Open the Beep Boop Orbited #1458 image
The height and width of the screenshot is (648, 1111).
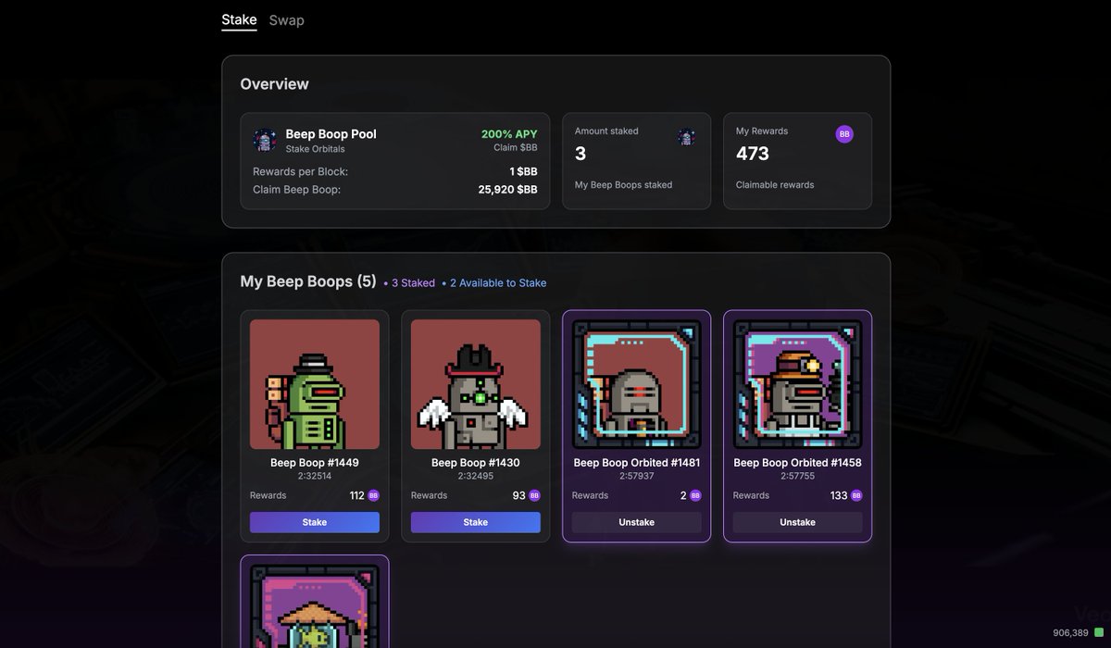click(x=798, y=385)
